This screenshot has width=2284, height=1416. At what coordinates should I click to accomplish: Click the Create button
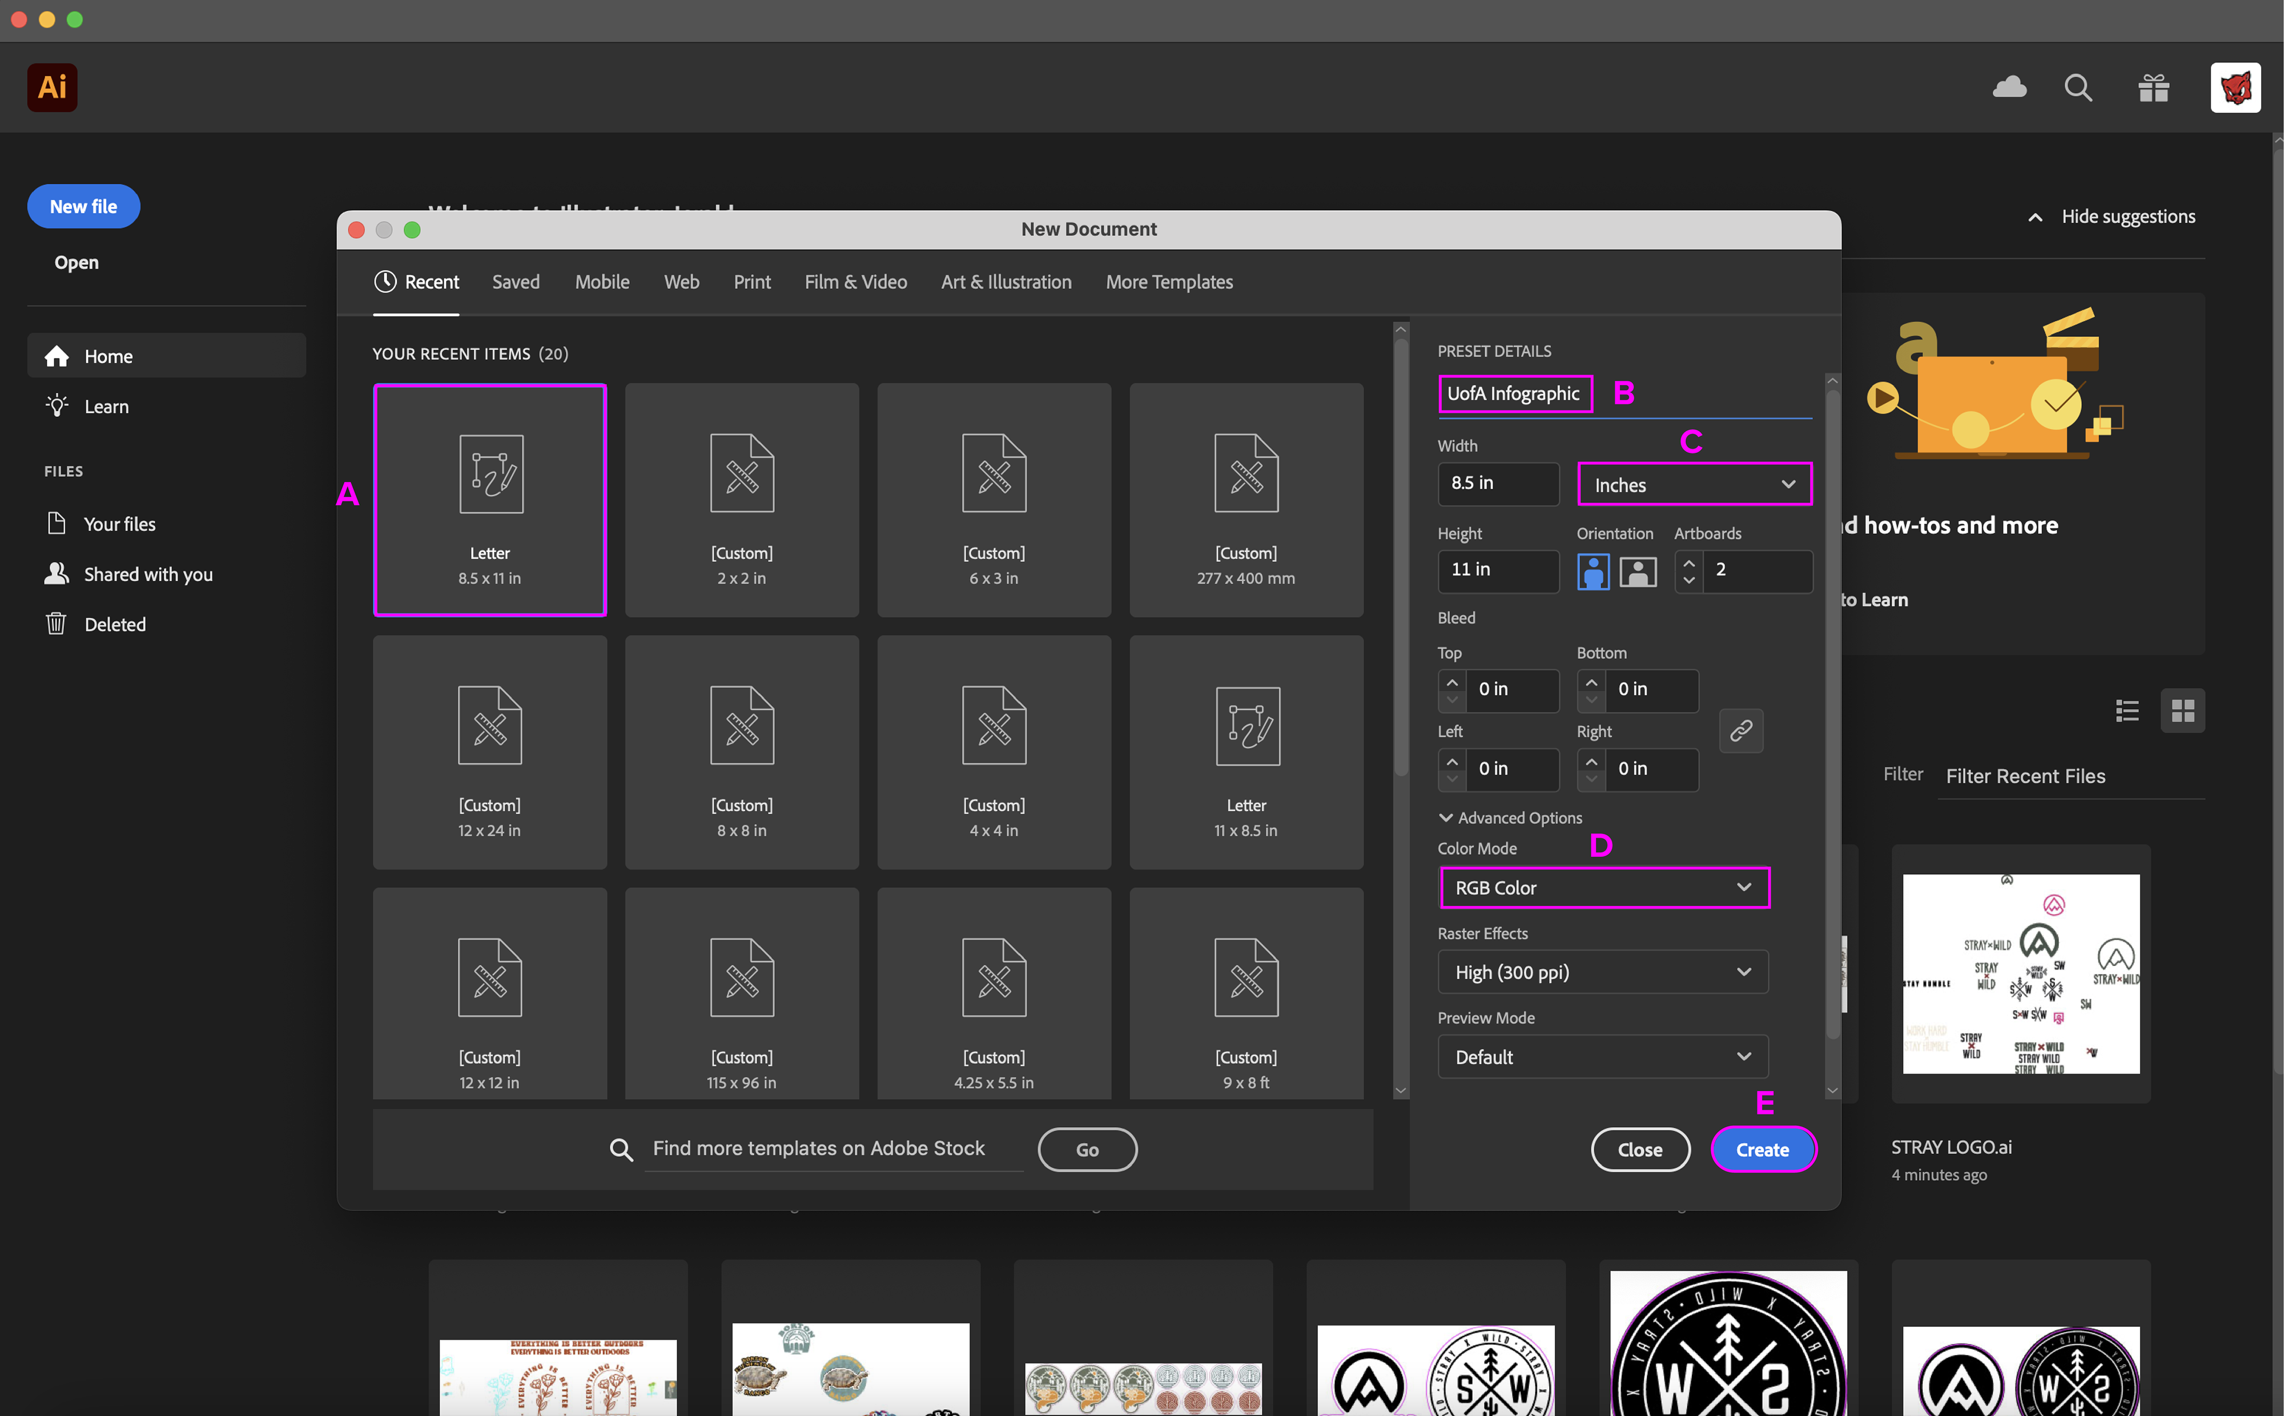coord(1762,1149)
